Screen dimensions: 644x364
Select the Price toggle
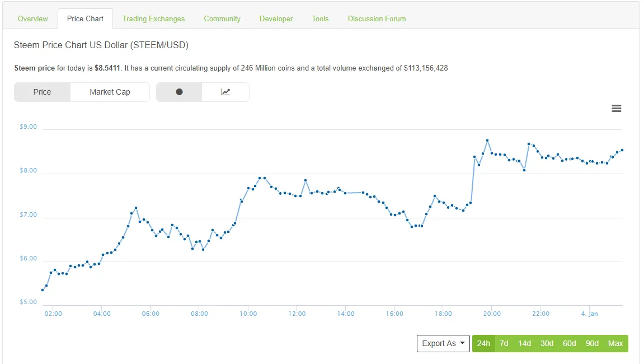click(43, 92)
